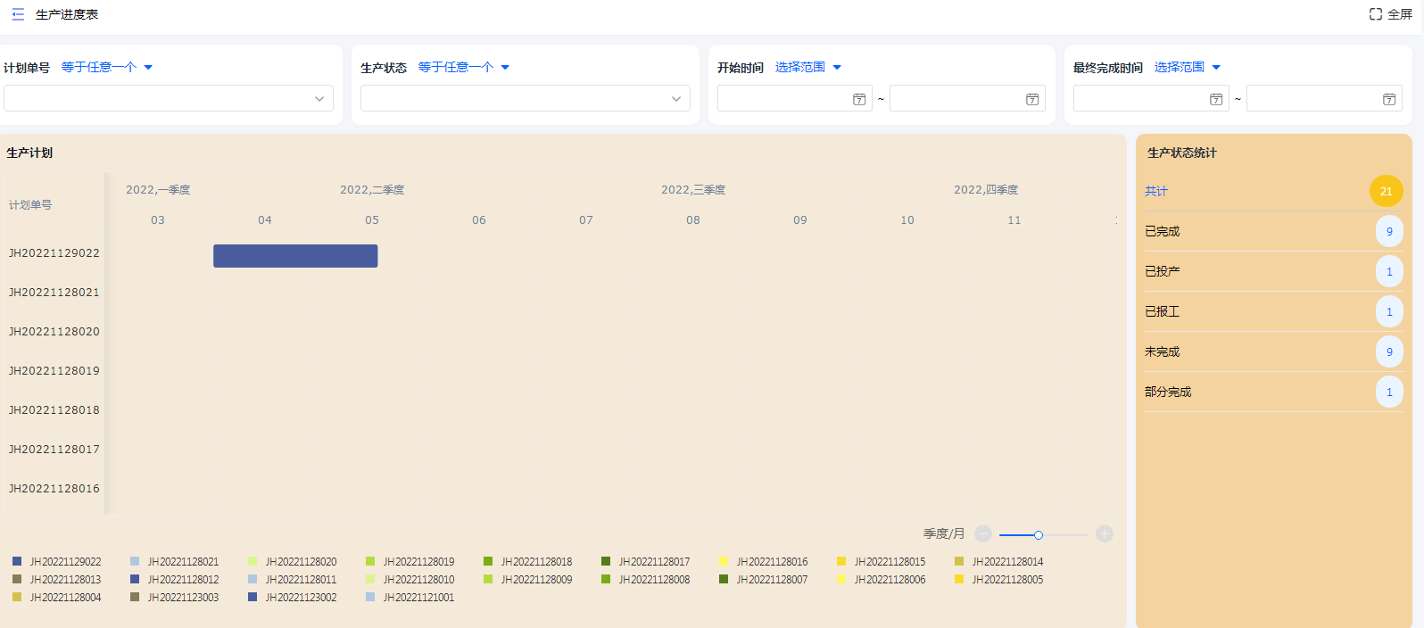The width and height of the screenshot is (1424, 628).
Task: Open 等于任意一个 condition for 计划单号
Action: click(107, 67)
